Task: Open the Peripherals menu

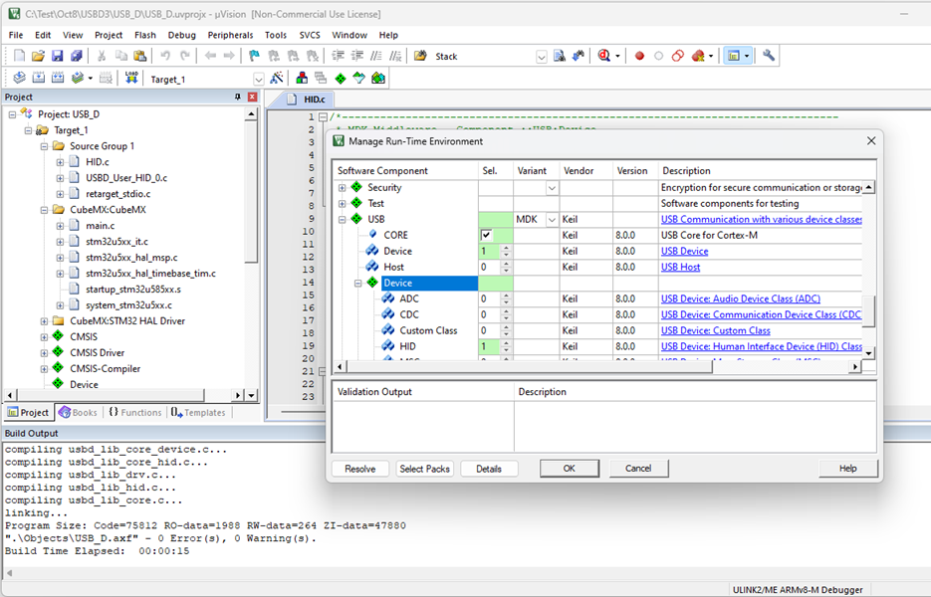Action: [230, 35]
